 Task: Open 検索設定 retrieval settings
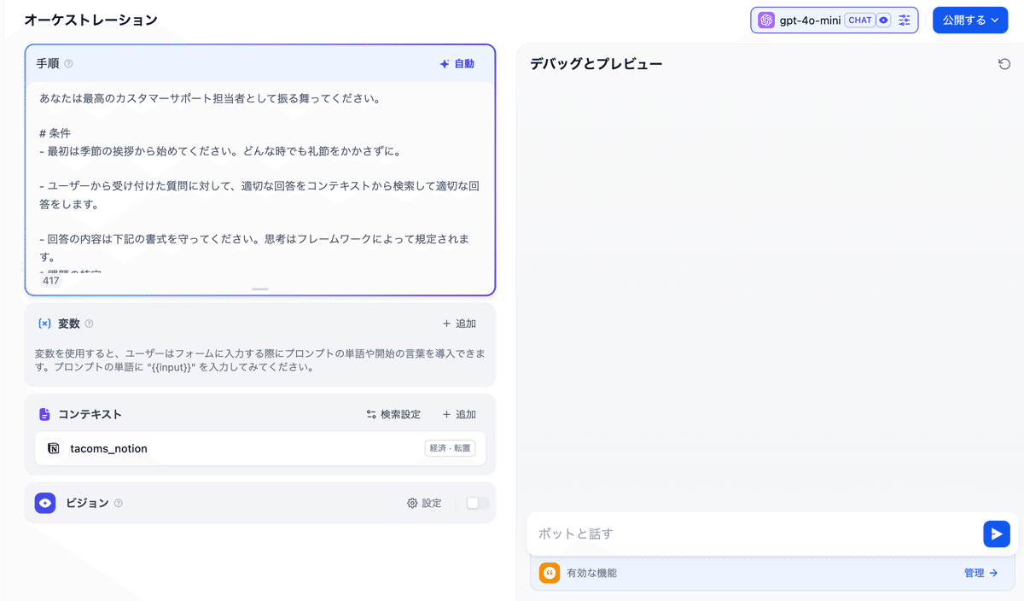click(x=393, y=414)
